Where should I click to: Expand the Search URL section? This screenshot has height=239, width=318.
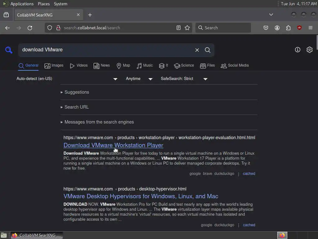(75, 107)
